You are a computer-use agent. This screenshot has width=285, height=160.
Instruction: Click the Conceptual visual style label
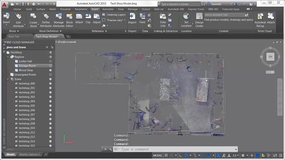point(69,42)
